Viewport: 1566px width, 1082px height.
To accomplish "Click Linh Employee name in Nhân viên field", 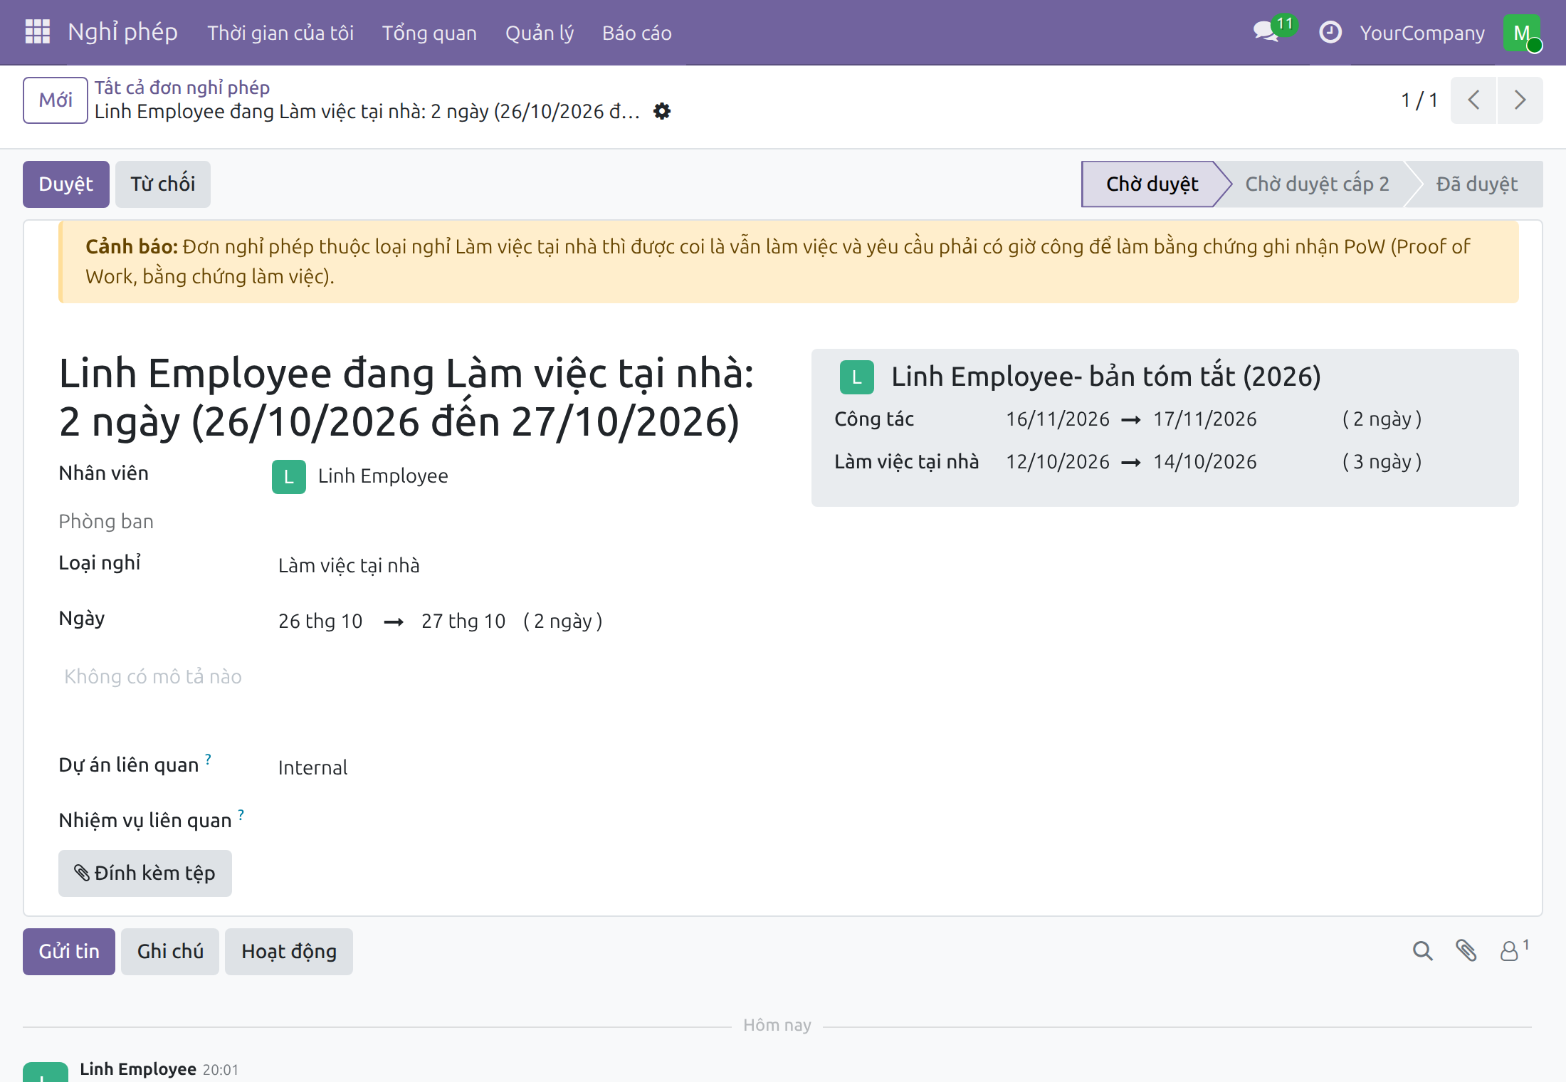I will coord(383,476).
